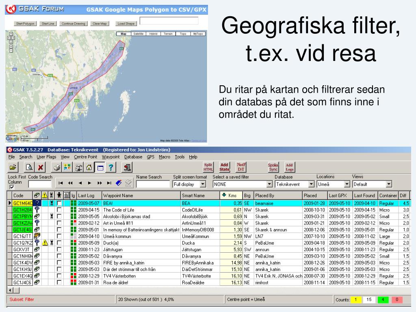Open the Search menu
This screenshot has height=312, width=416.
(x=26, y=157)
